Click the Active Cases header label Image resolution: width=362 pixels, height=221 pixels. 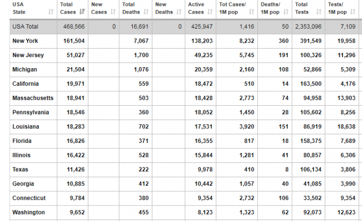pyautogui.click(x=196, y=8)
